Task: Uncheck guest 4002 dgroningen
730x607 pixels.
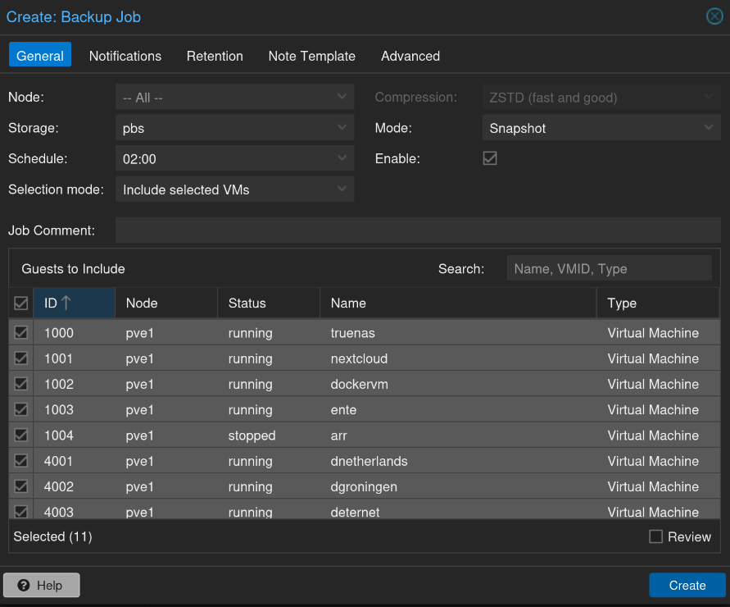Action: pos(21,486)
